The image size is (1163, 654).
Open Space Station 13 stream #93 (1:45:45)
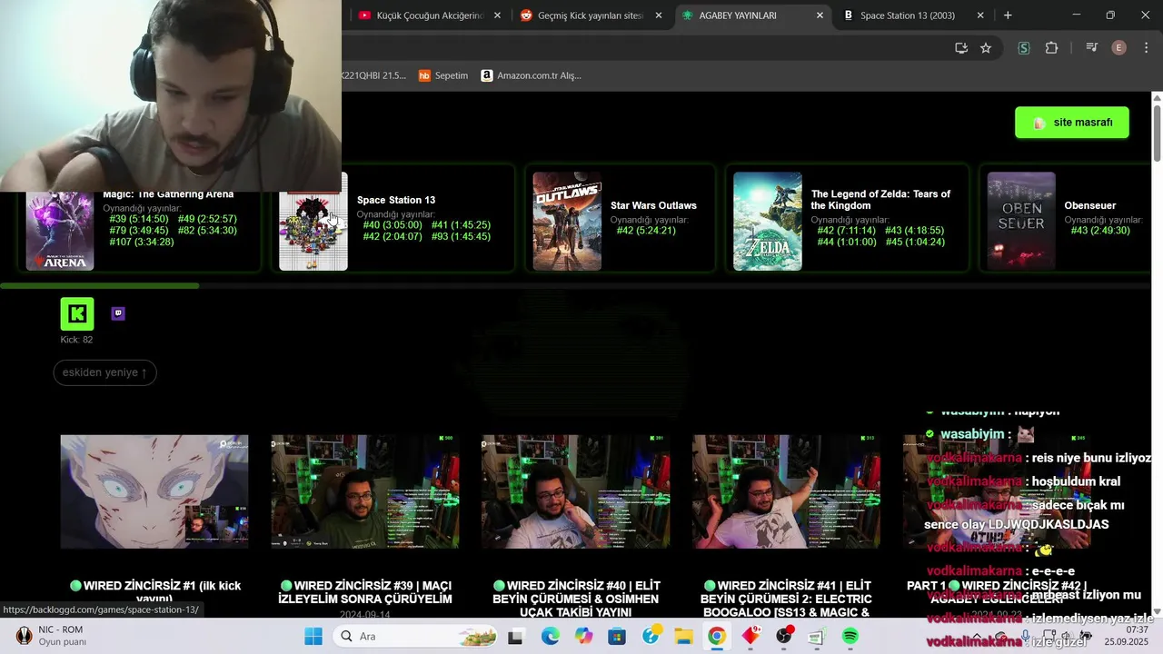click(461, 236)
